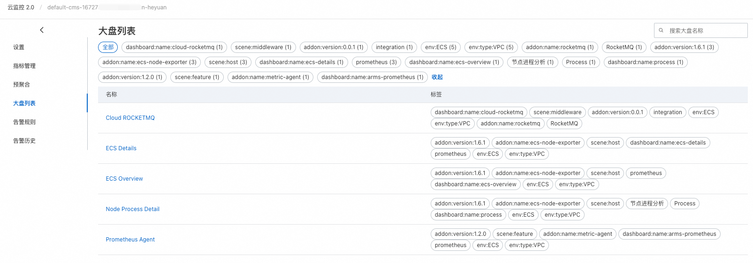Click the 大盘列表 page heading

tap(117, 31)
